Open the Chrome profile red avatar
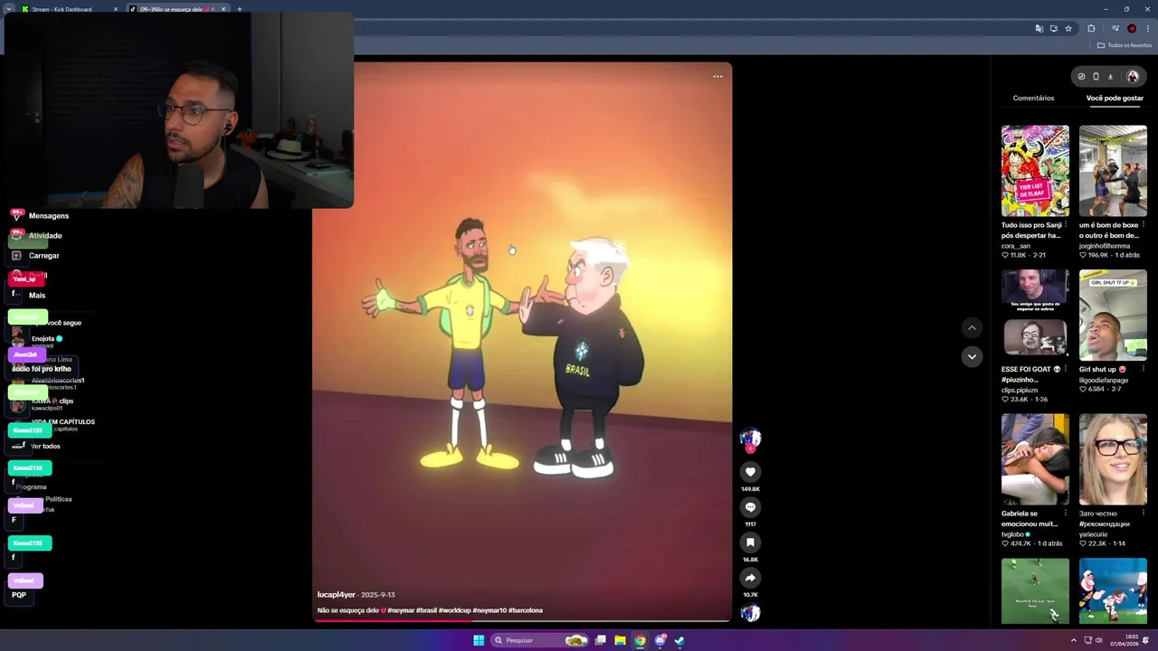Screen dimensions: 1158x651 [1132, 29]
